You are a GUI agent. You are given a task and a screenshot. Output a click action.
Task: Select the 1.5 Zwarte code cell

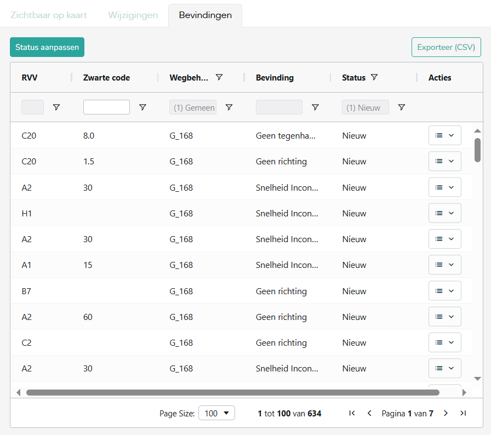coord(89,162)
